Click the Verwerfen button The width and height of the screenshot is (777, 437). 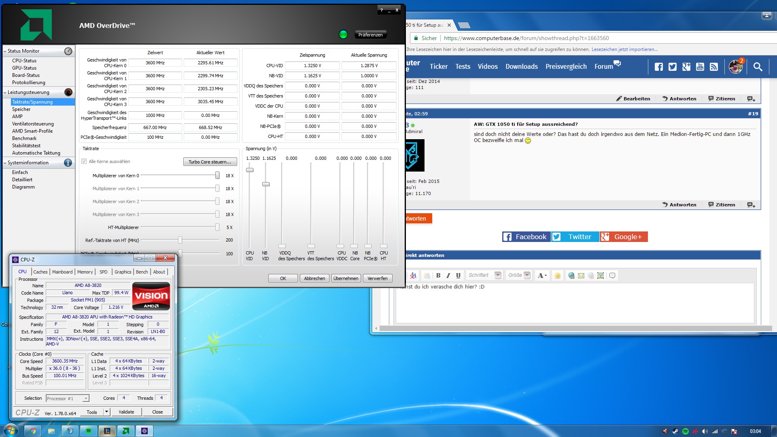378,278
